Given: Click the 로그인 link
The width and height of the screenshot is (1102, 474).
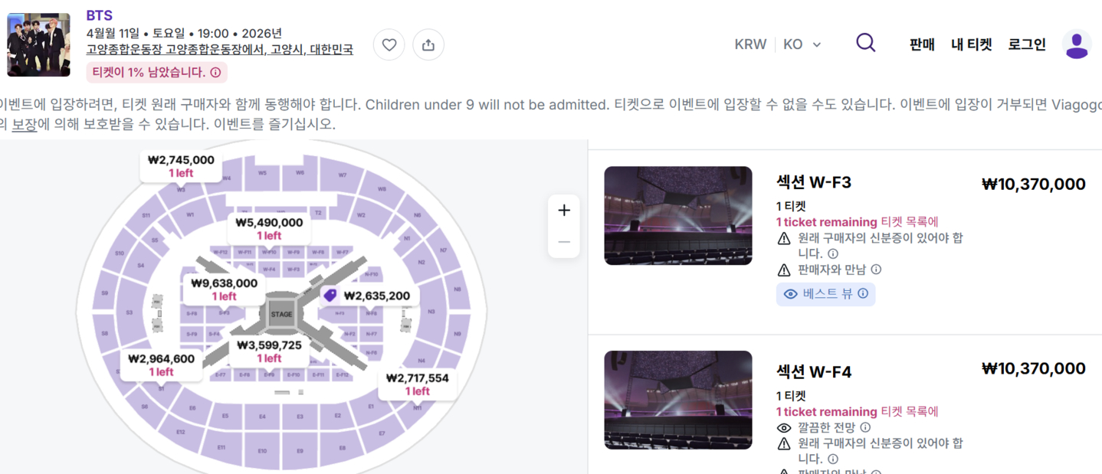Looking at the screenshot, I should 1028,44.
